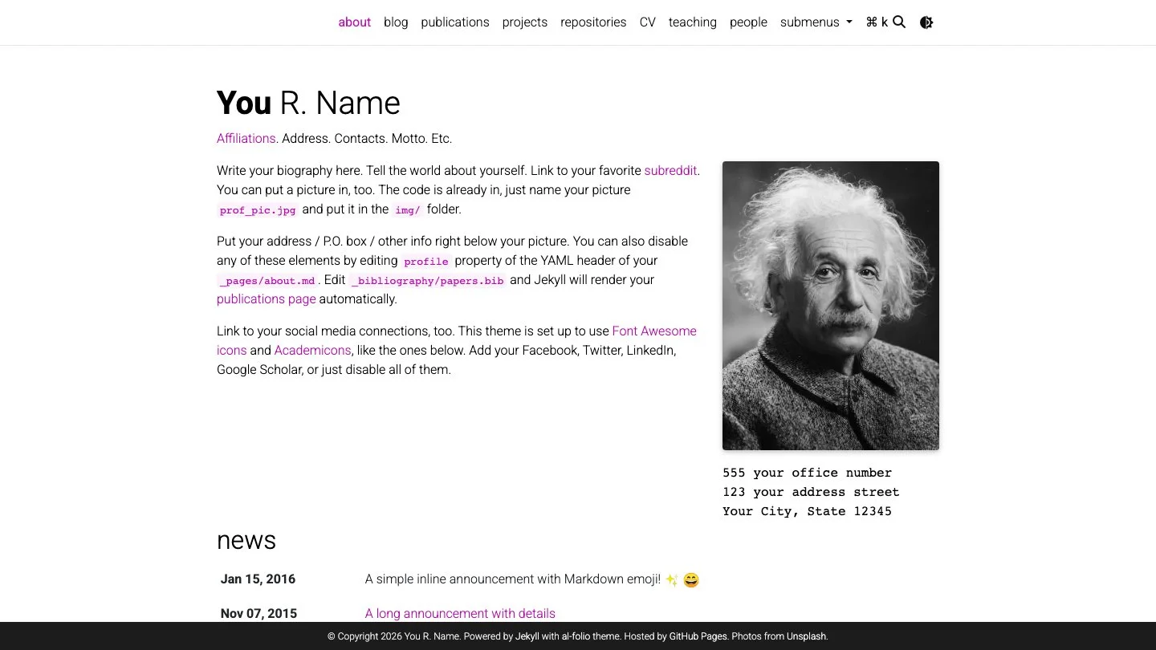Open the publications page link in bio
Screen dimensions: 1156x650
tap(267, 299)
